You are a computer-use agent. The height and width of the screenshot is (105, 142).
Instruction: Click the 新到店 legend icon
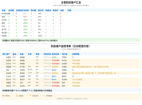(x=3, y=96)
